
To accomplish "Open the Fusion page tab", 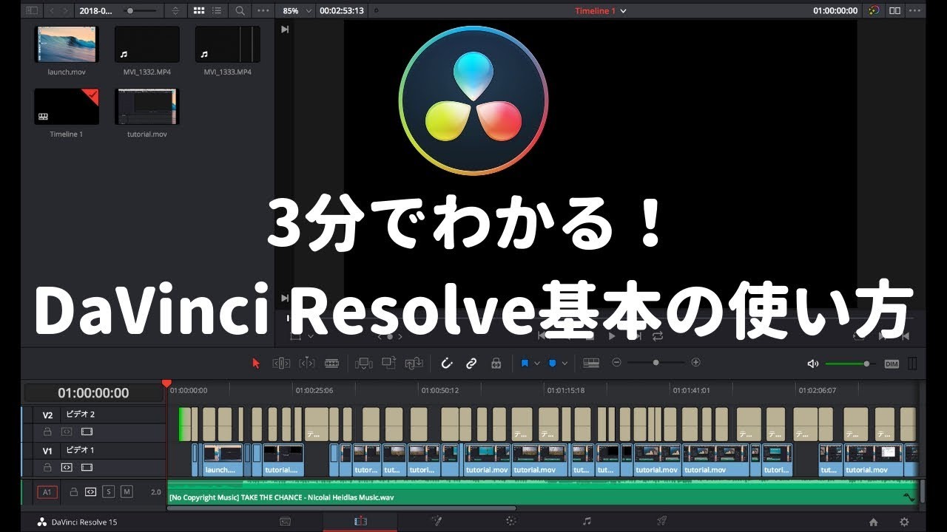I will (437, 521).
